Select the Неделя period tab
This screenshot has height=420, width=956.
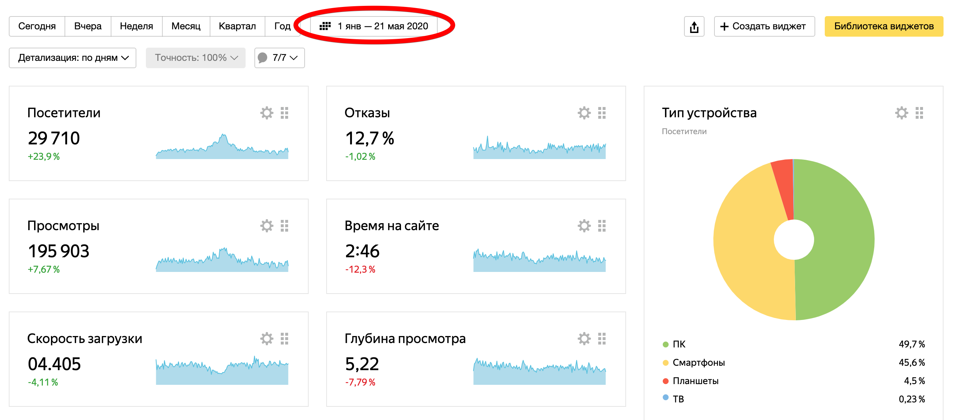(x=136, y=26)
